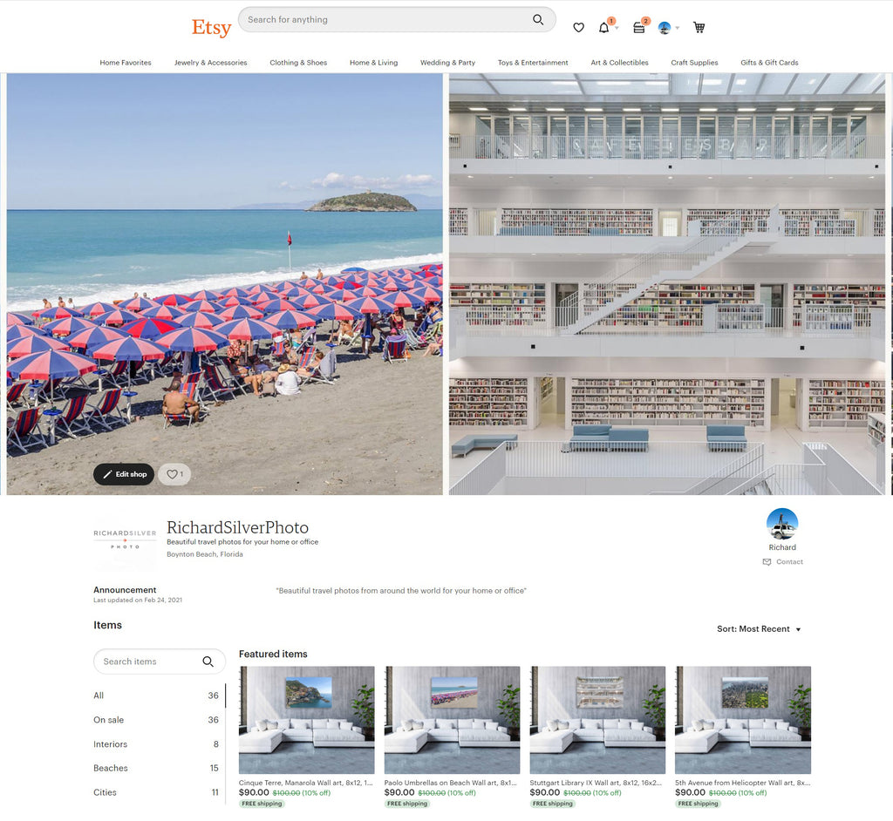The image size is (893, 821).
Task: Click the shop items search magnifier
Action: click(x=208, y=662)
